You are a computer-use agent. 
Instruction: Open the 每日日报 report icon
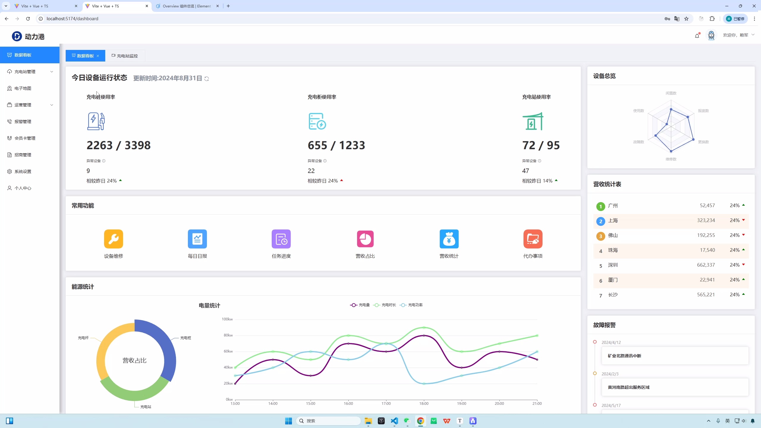[x=197, y=239]
